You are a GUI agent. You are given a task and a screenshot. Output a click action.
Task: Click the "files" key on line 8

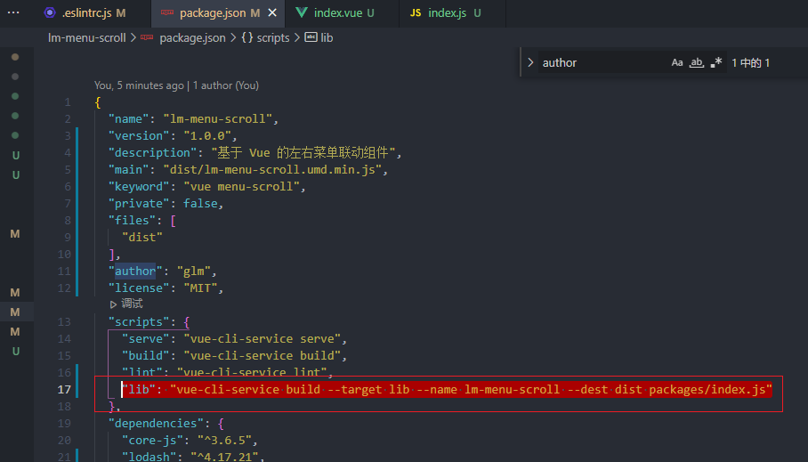coord(132,220)
